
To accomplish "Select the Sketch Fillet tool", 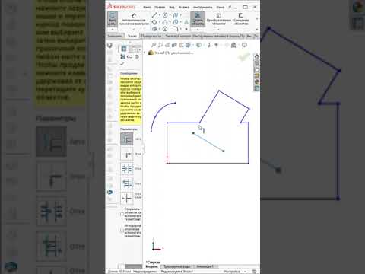I will click(x=176, y=29).
